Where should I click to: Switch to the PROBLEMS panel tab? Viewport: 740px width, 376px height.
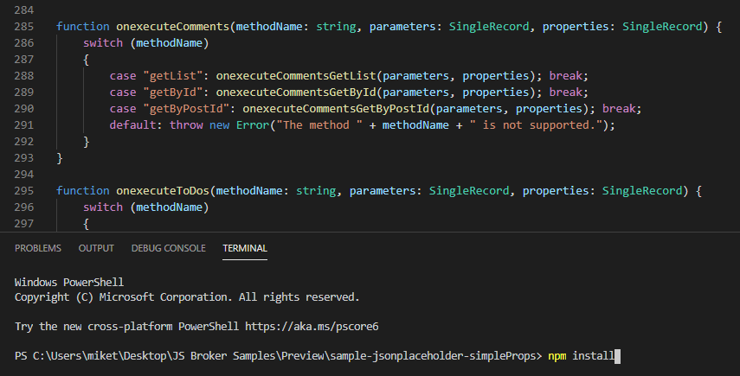click(38, 248)
